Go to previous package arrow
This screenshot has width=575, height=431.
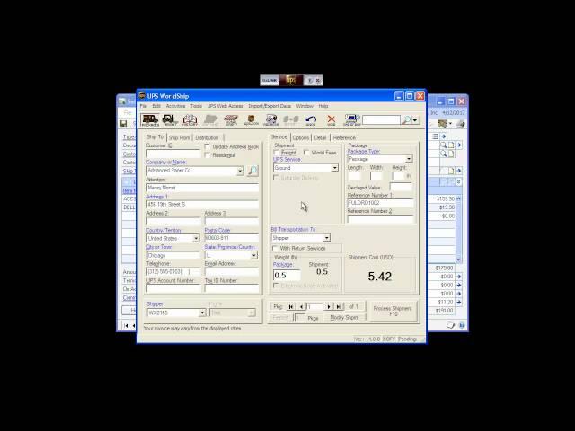[x=301, y=307]
